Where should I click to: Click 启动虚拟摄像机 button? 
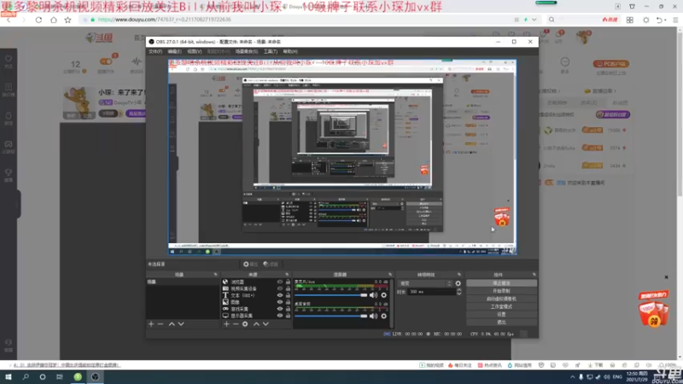click(501, 299)
